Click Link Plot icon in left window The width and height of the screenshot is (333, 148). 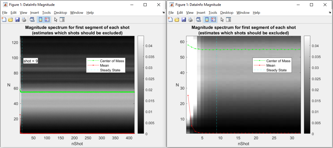32,20
